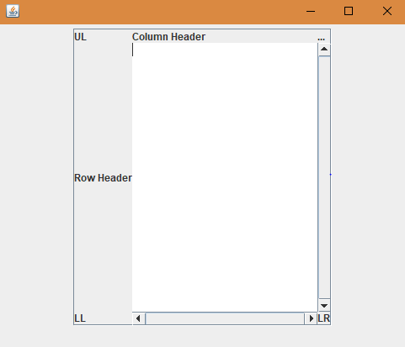The height and width of the screenshot is (347, 405).
Task: Click the Column Header label
Action: pyautogui.click(x=168, y=37)
